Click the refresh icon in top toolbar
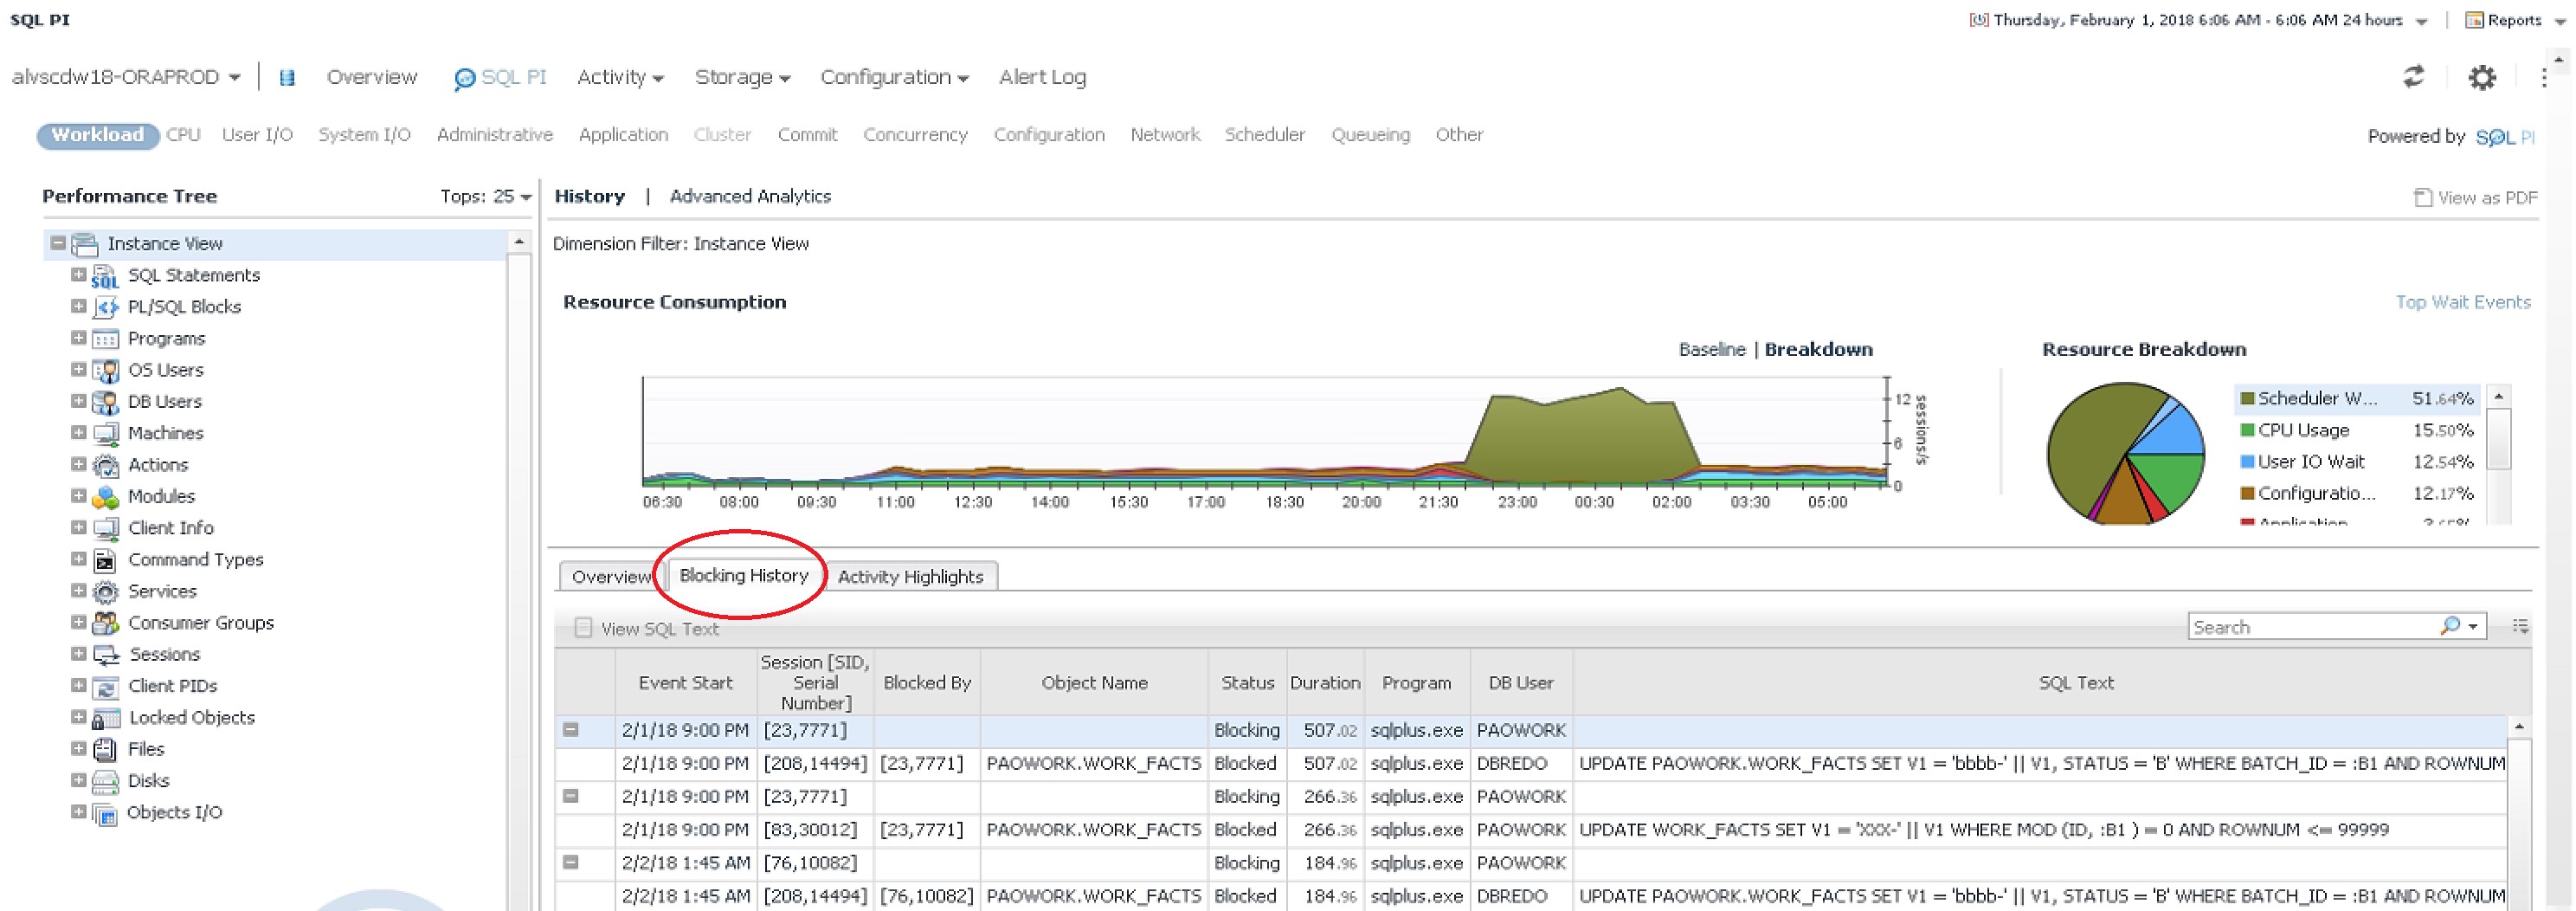Image resolution: width=2576 pixels, height=911 pixels. click(x=2413, y=77)
